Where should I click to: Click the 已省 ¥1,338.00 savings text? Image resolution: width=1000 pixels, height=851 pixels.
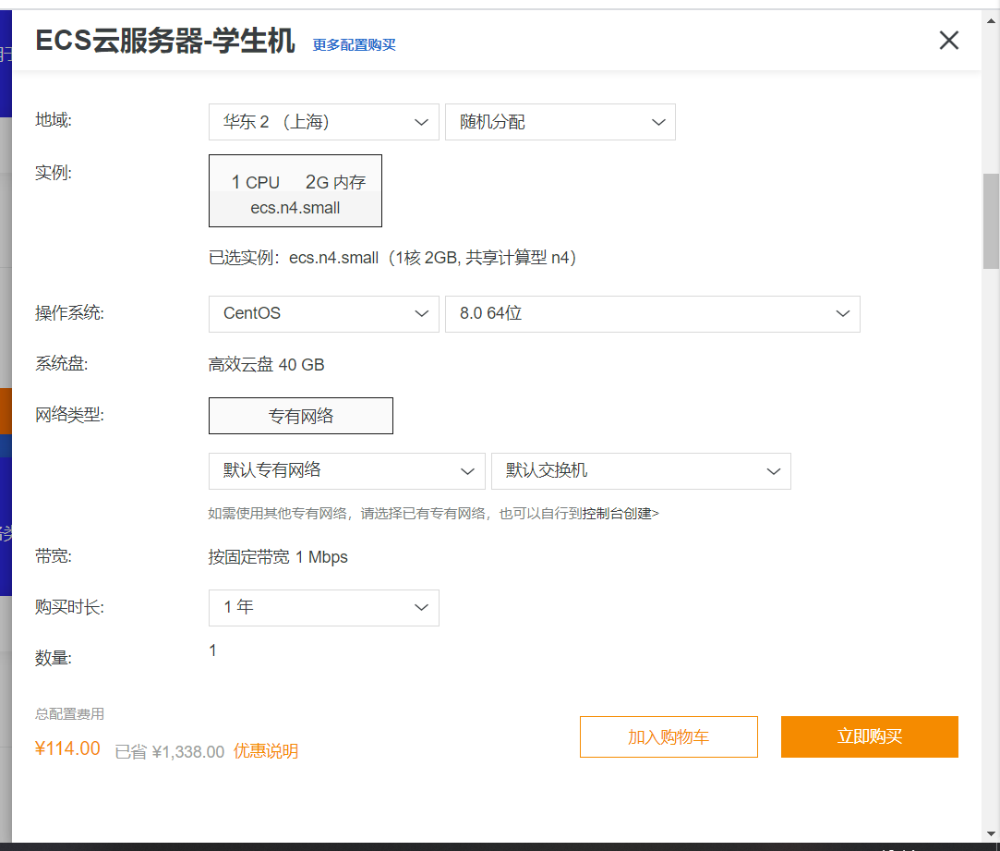click(x=170, y=752)
